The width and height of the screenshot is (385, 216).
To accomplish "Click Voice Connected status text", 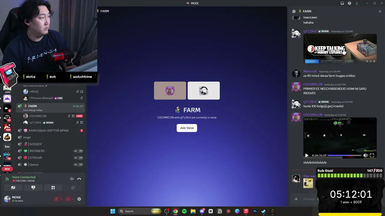I will [24, 177].
